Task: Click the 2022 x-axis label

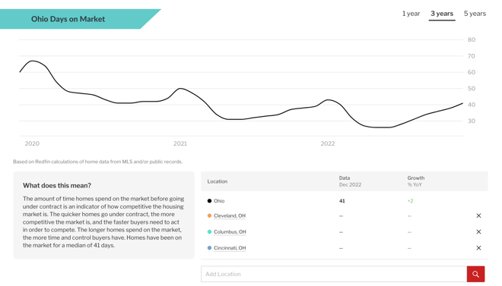Action: [x=328, y=143]
